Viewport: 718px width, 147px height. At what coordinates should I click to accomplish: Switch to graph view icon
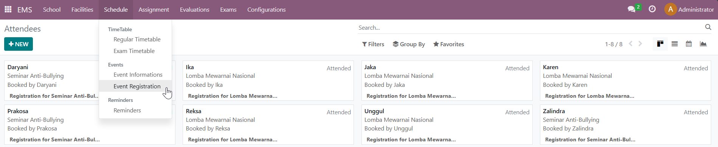point(703,44)
